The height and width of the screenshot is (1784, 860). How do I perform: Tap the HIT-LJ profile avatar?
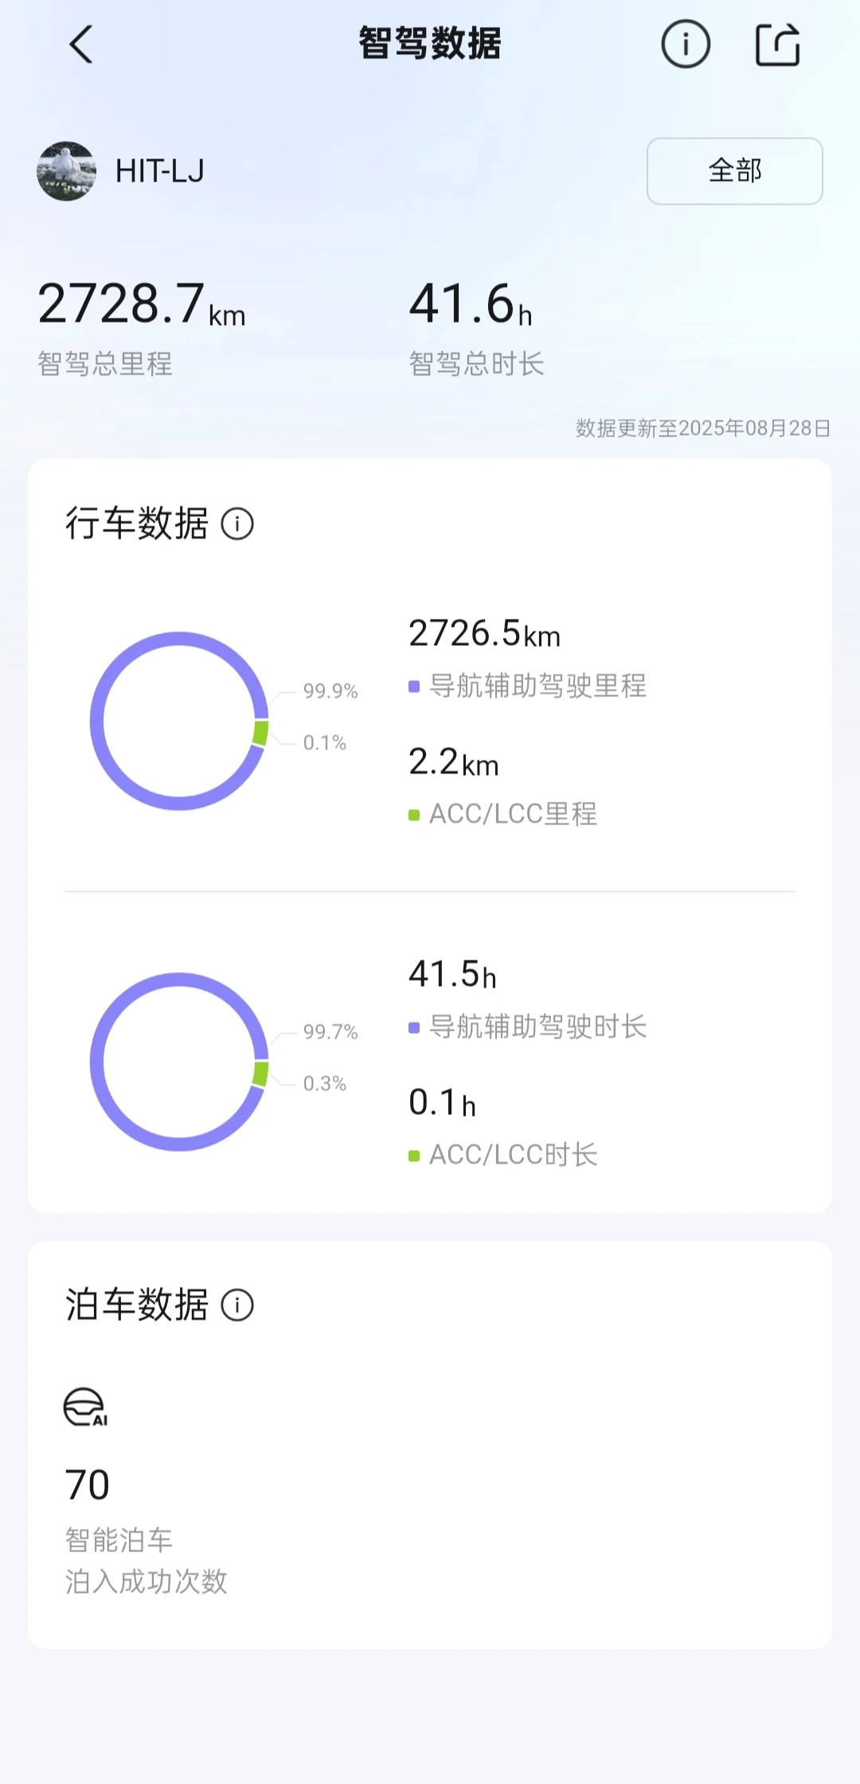(x=66, y=171)
